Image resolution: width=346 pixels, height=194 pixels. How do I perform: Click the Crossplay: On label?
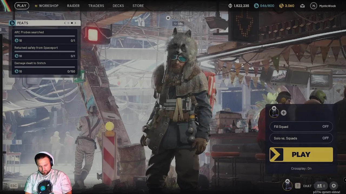tap(301, 168)
